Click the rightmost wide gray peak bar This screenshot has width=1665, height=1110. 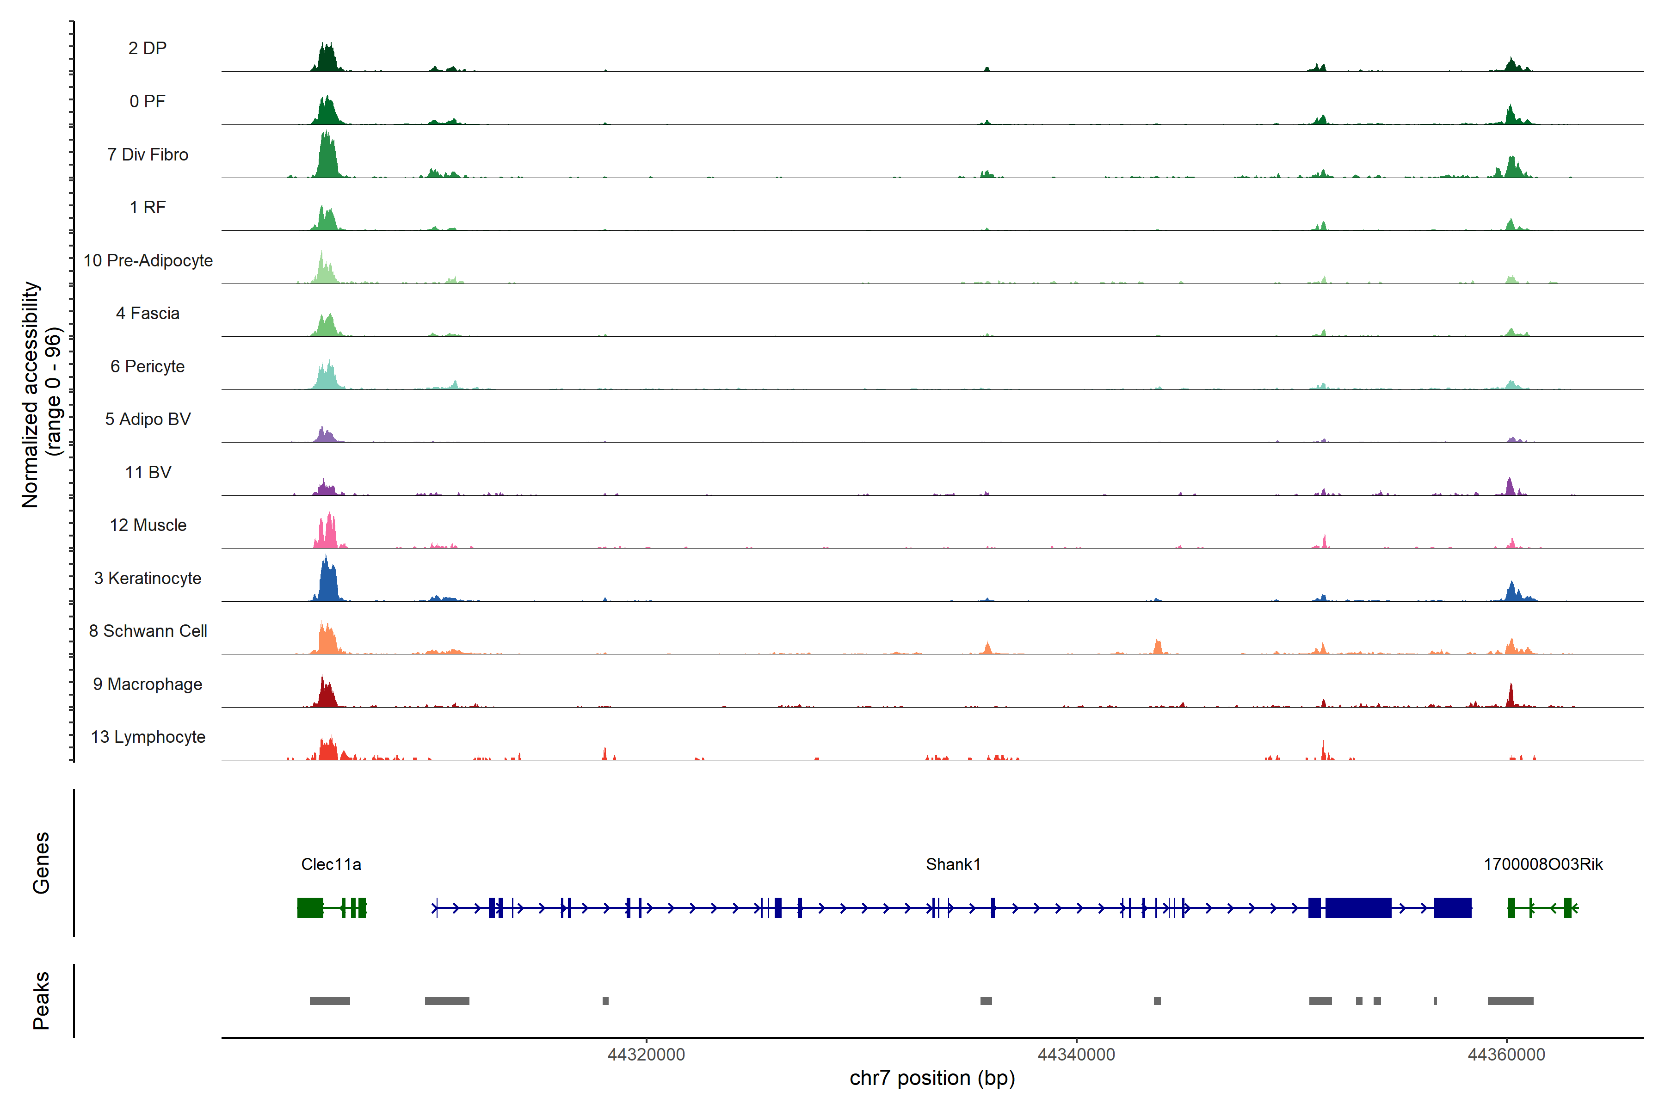point(1510,1001)
